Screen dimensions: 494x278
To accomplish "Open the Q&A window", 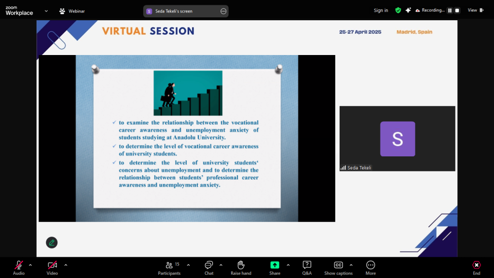I will tap(307, 265).
